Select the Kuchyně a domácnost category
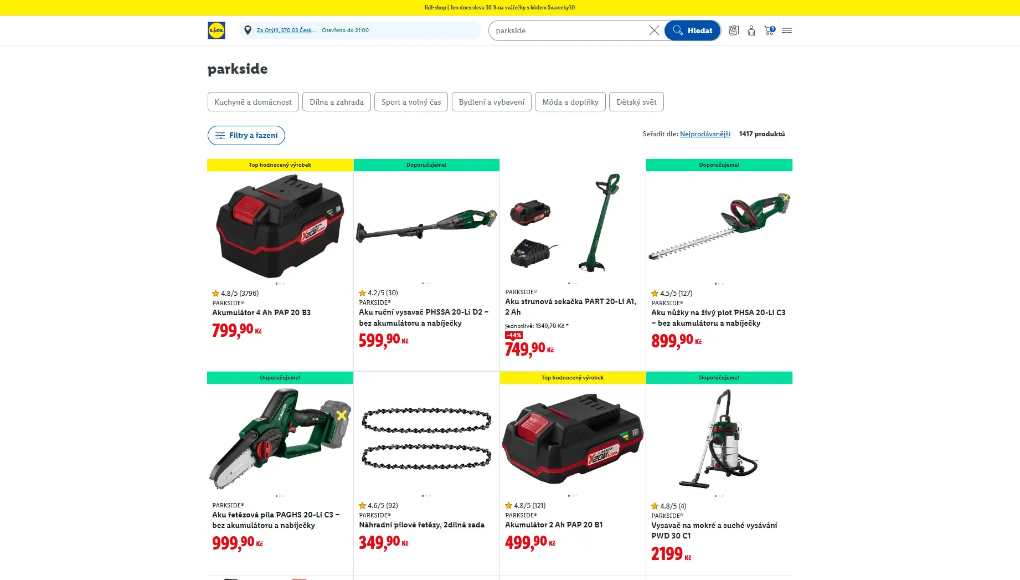This screenshot has width=1020, height=580. pos(253,102)
